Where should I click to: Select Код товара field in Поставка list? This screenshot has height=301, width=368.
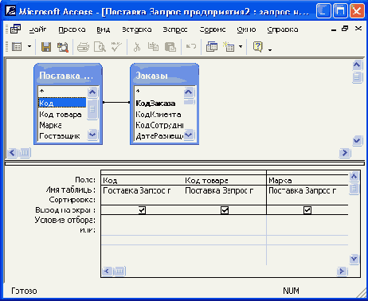click(x=61, y=115)
